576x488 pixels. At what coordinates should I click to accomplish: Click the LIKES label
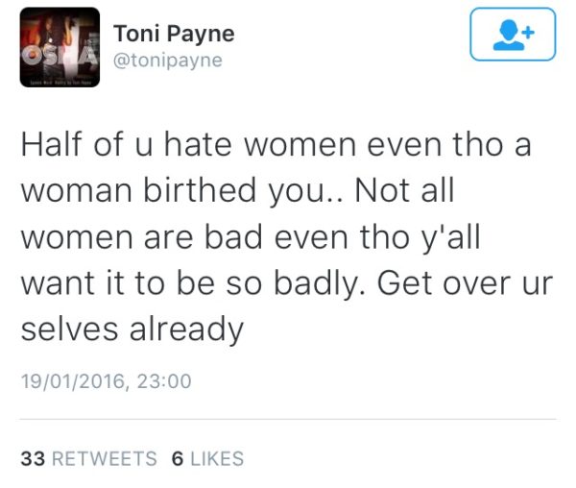coord(217,458)
